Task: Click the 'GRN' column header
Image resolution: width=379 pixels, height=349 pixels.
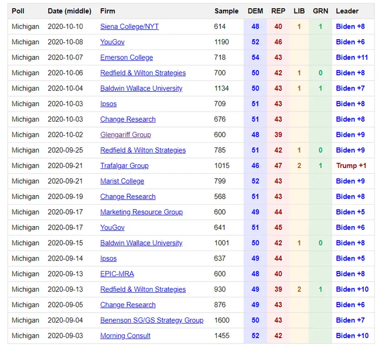Action: pyautogui.click(x=321, y=11)
